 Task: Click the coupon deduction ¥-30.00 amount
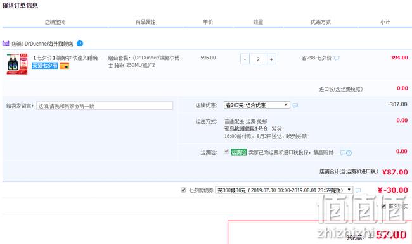pos(392,190)
